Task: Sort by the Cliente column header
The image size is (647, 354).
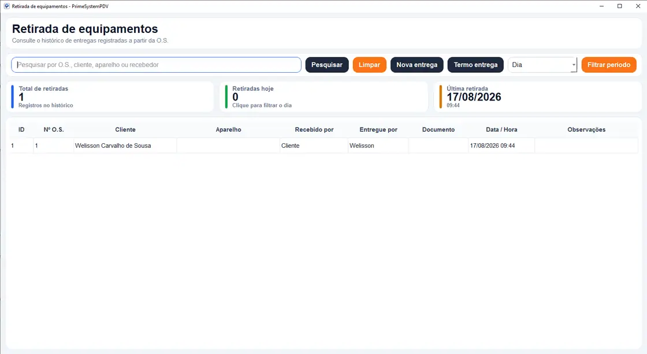Action: tap(125, 129)
